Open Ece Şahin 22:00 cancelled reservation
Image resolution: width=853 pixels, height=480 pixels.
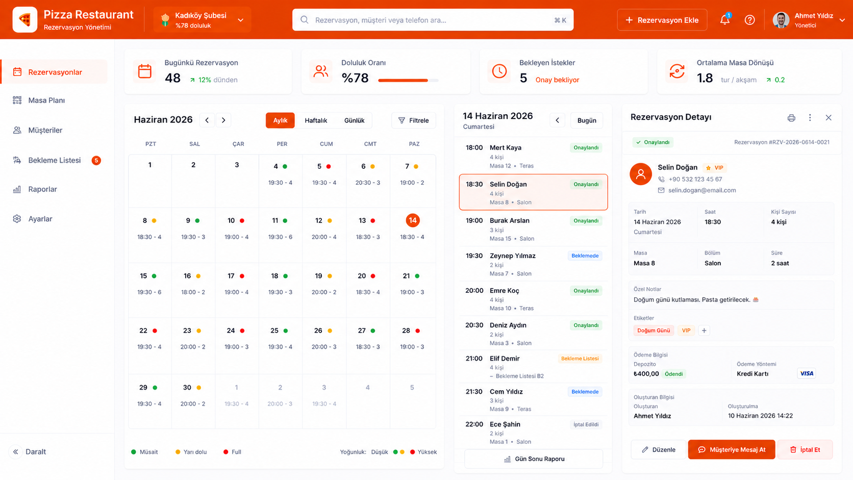pyautogui.click(x=533, y=433)
